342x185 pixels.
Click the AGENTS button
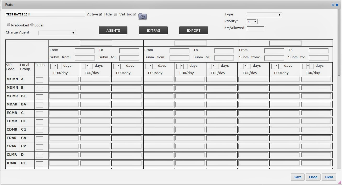113,30
